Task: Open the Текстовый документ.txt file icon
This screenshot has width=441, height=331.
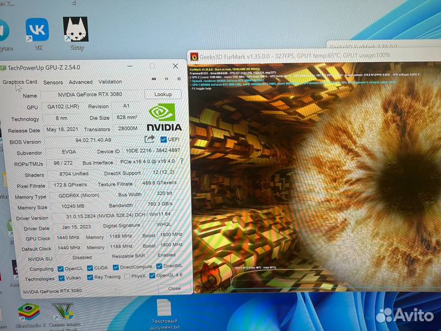Action: pyautogui.click(x=164, y=308)
